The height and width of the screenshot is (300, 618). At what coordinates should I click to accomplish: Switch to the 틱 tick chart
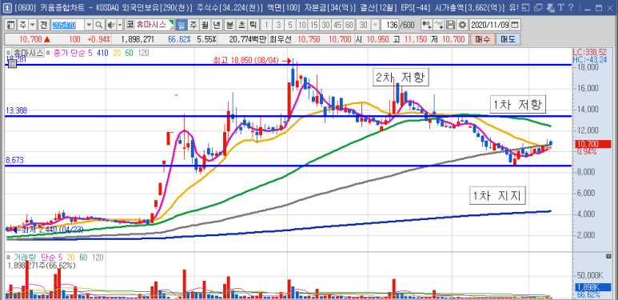(253, 26)
